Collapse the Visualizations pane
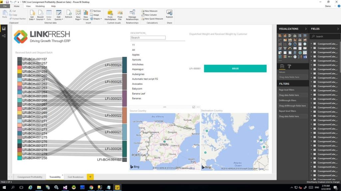The width and height of the screenshot is (341, 191). 306,29
